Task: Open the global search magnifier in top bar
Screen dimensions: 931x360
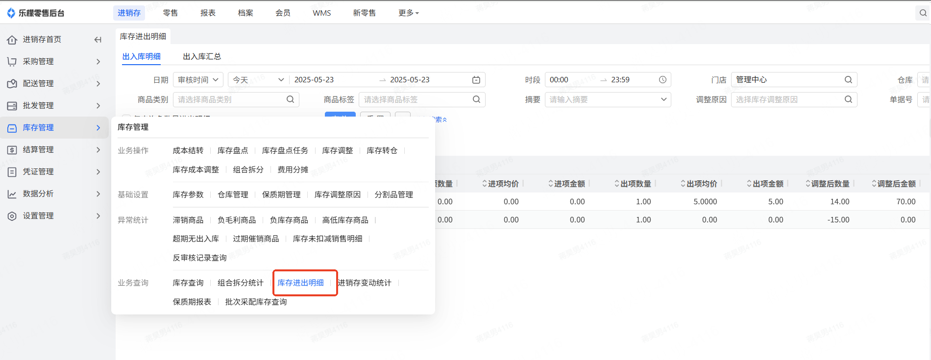Action: pos(923,13)
